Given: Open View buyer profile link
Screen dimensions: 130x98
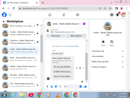Looking at the screenshot, I should [x=72, y=46].
